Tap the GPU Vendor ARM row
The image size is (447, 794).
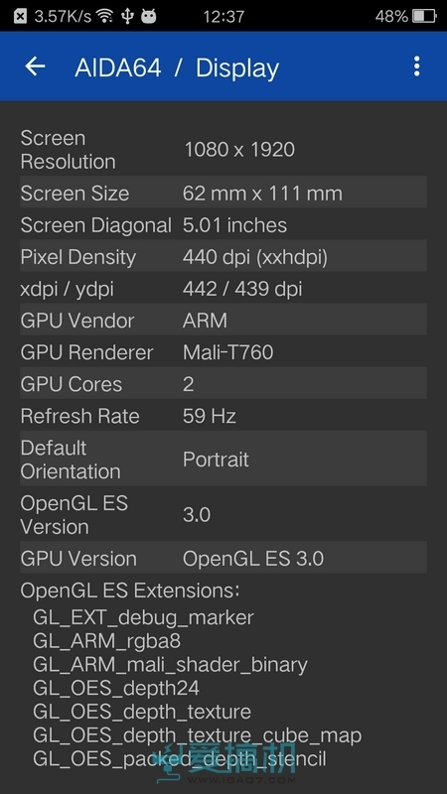point(223,320)
